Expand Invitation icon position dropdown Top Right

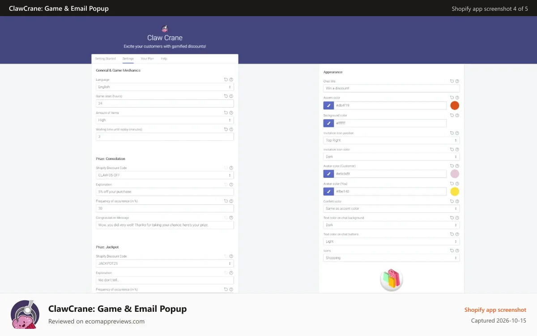(x=392, y=140)
